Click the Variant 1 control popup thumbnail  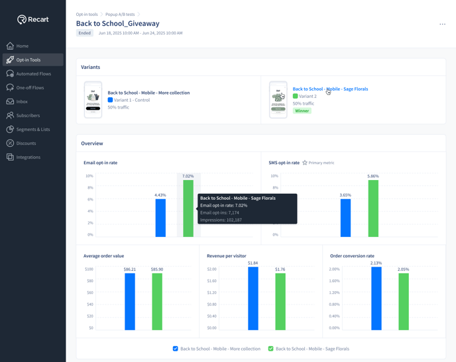point(93,100)
